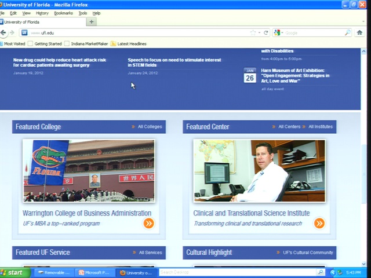Screen dimensions: 371x278
Task: Click the All Colleges link
Action: tap(150, 127)
